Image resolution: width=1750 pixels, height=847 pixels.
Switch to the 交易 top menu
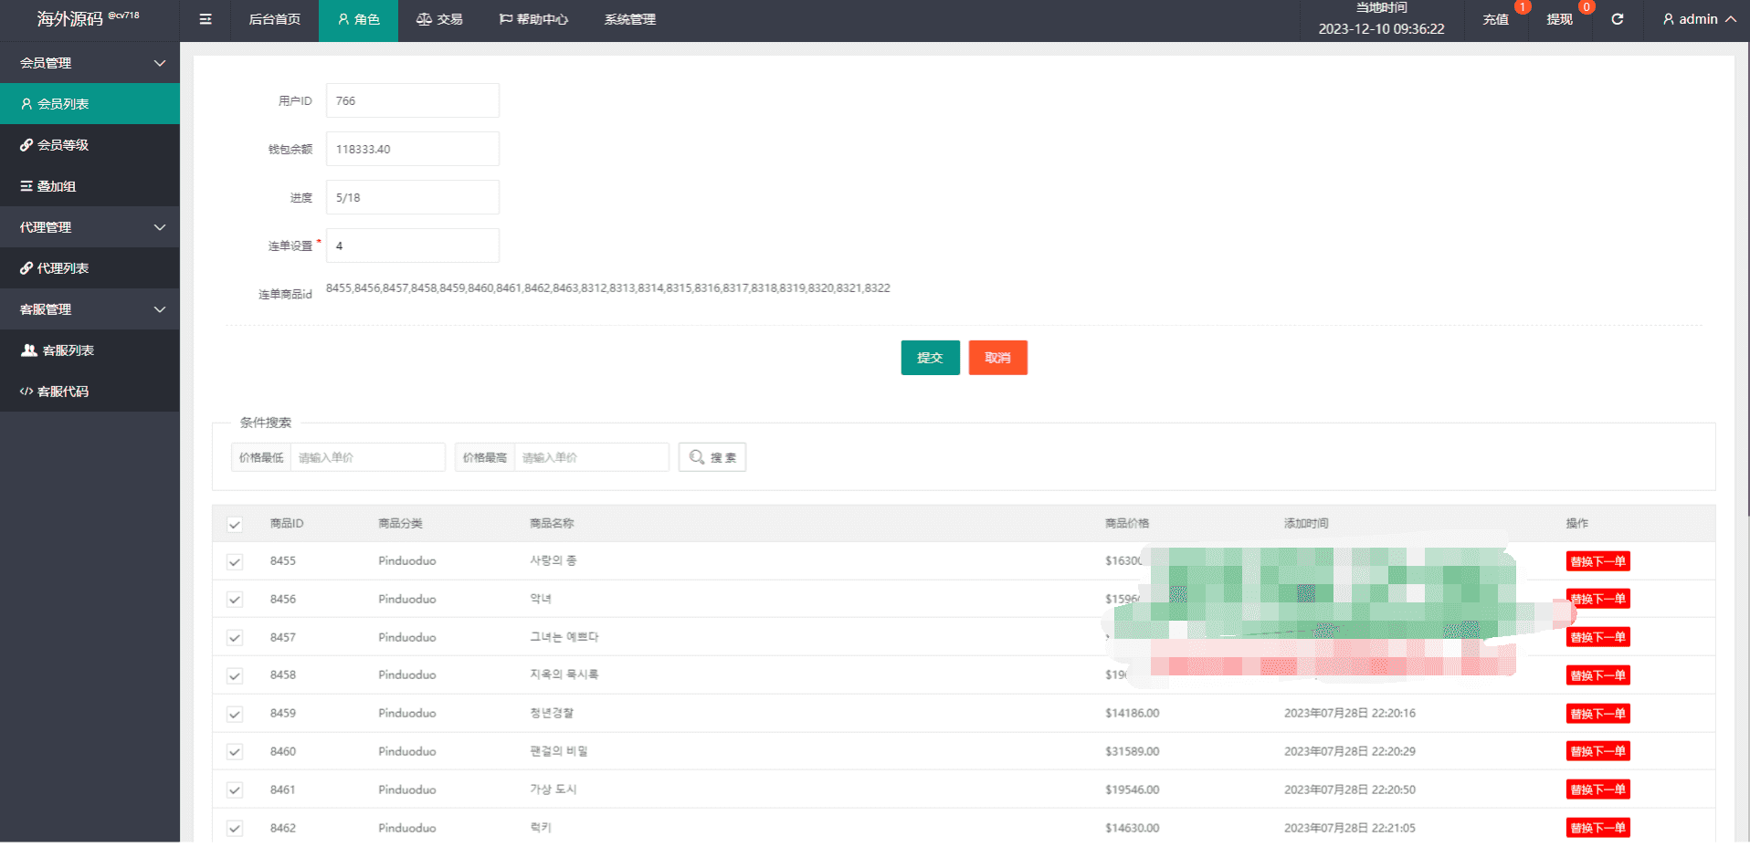click(439, 19)
